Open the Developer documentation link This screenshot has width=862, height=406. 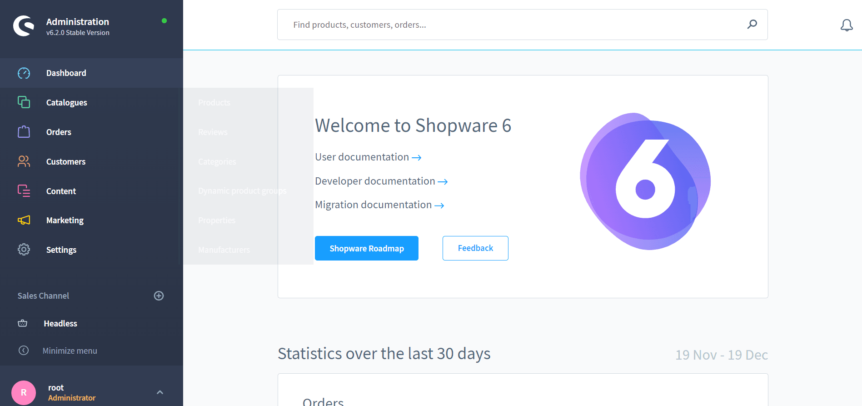381,181
